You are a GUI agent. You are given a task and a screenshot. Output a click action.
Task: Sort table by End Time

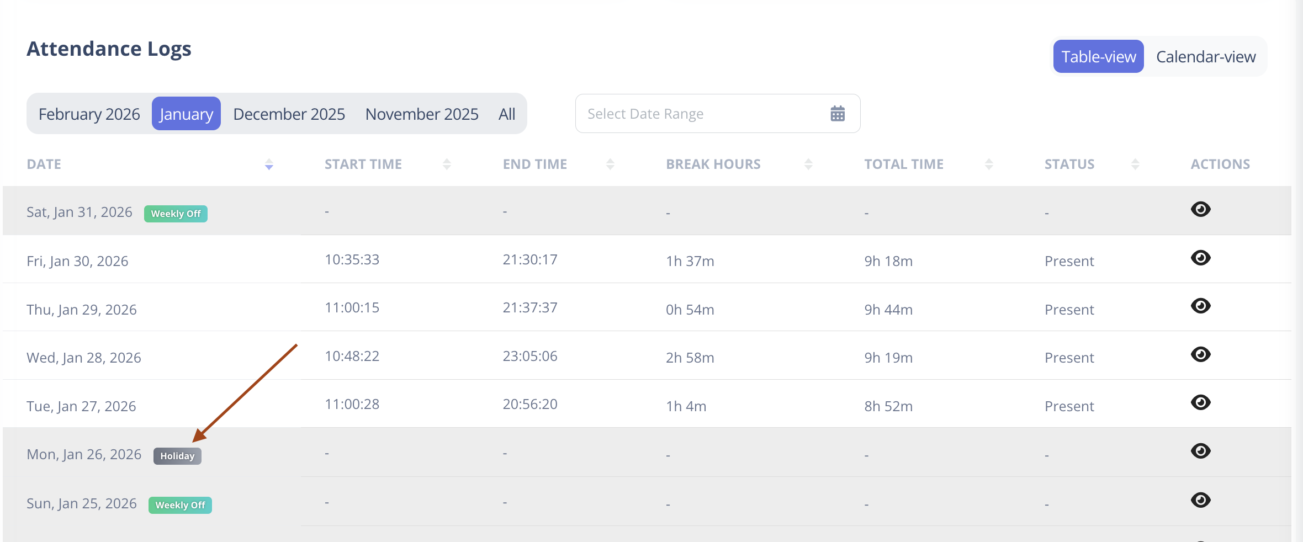tap(610, 164)
